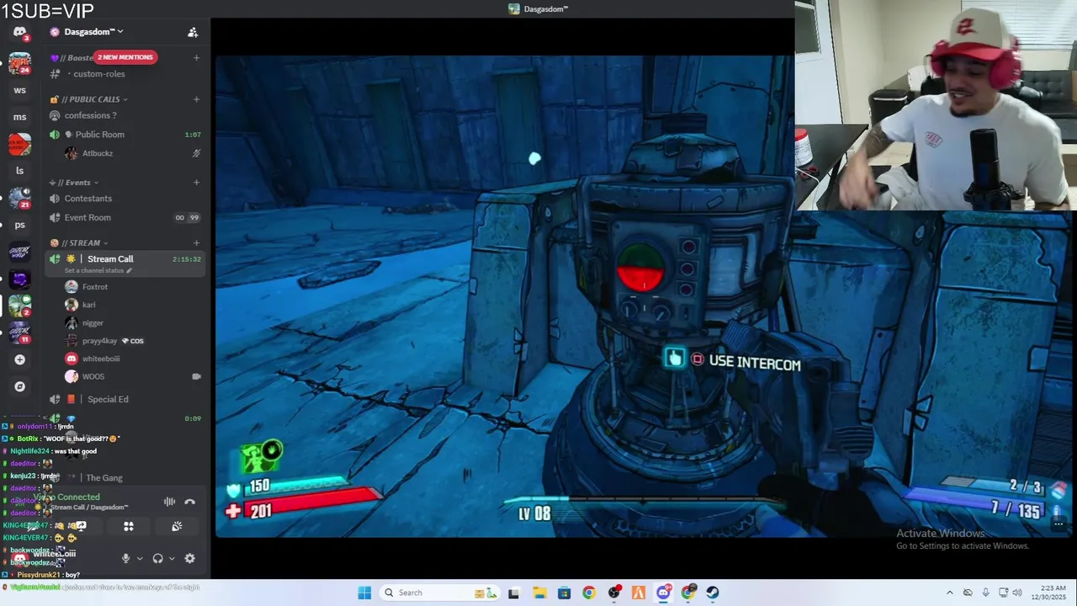The width and height of the screenshot is (1077, 606).
Task: Click the system tray volume icon
Action: pyautogui.click(x=1019, y=593)
